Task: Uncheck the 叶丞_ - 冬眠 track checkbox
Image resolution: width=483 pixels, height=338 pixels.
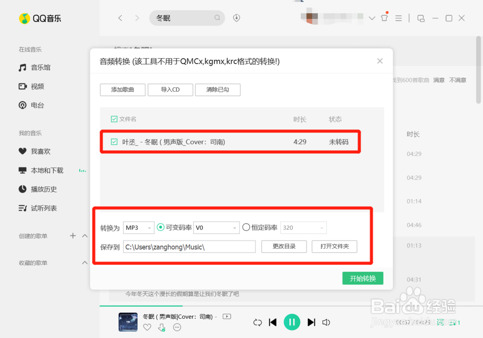Action: click(x=114, y=142)
